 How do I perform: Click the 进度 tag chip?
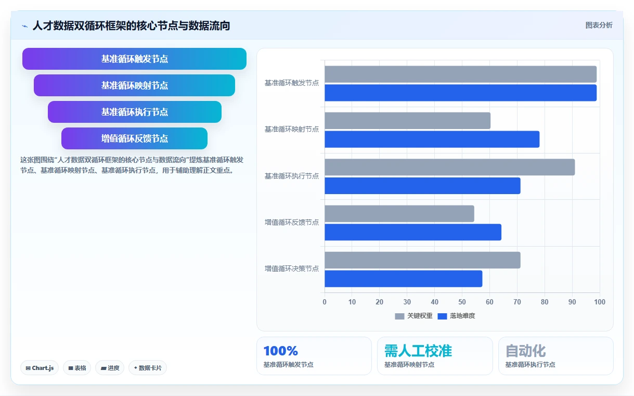tap(110, 368)
